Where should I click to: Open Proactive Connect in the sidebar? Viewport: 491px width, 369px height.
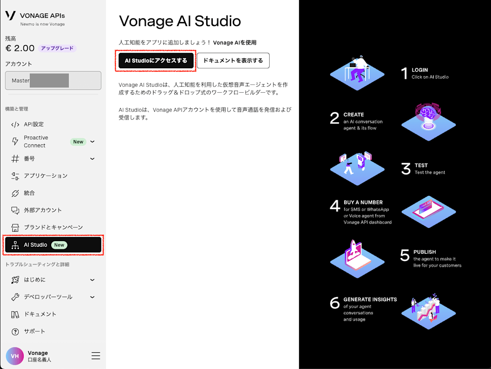pyautogui.click(x=53, y=141)
